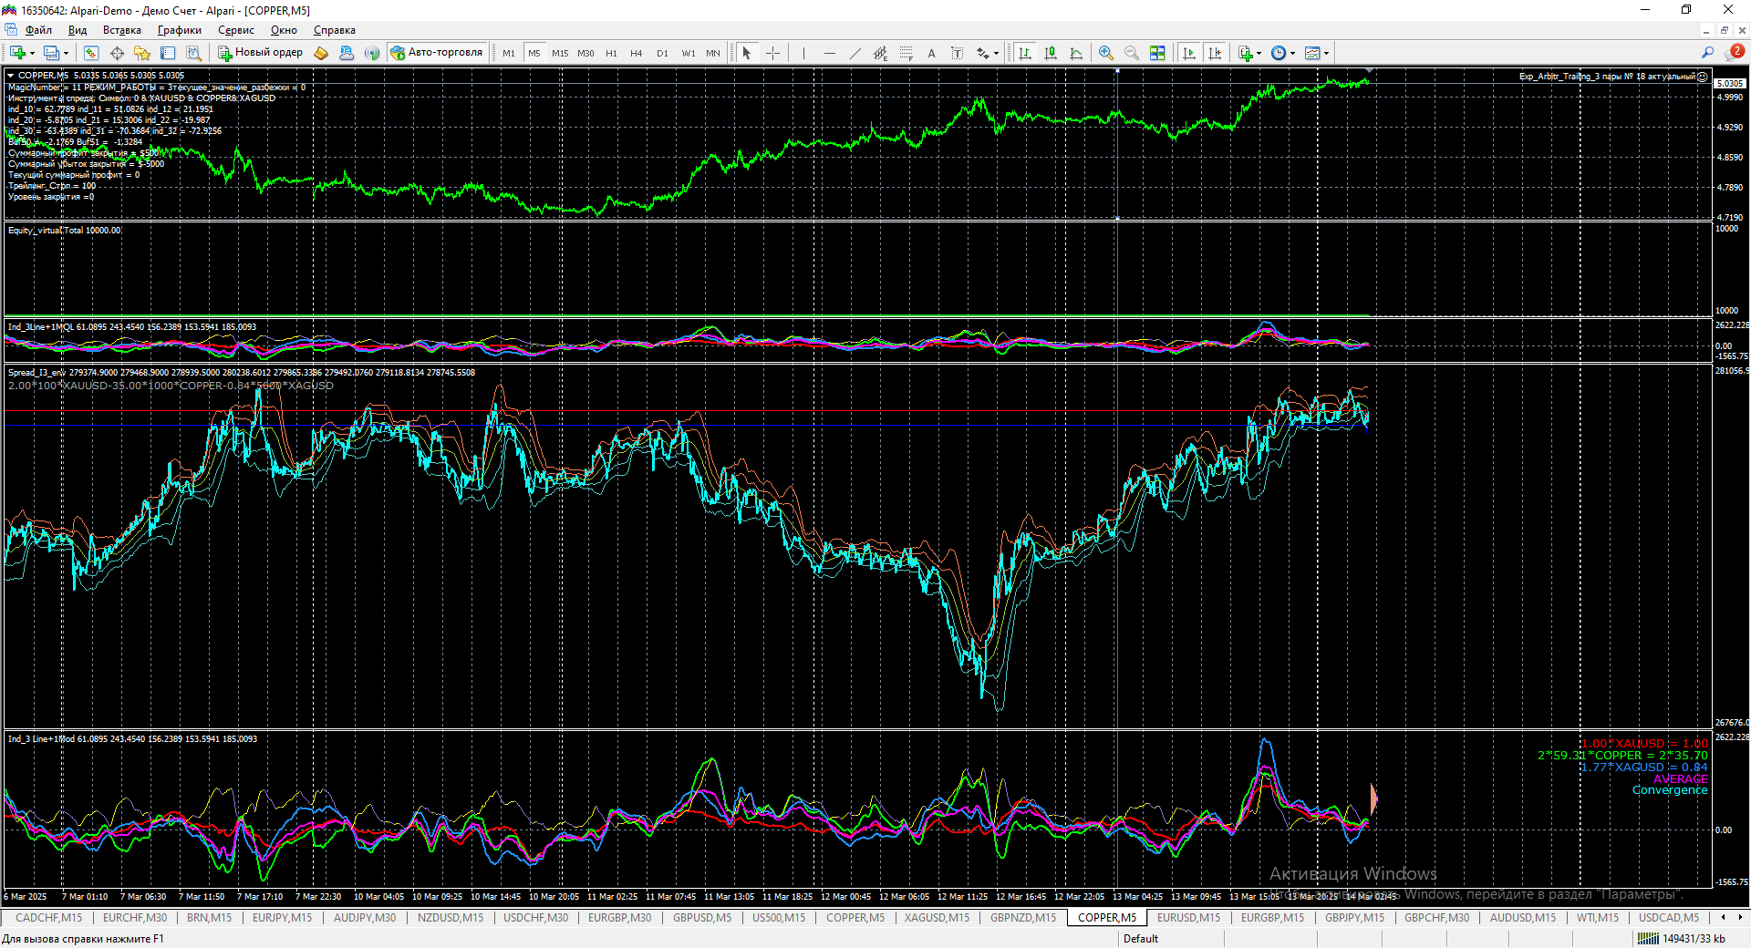Switch to the US500,M15 chart tab
Viewport: 1751px width, 948px height.
779,918
